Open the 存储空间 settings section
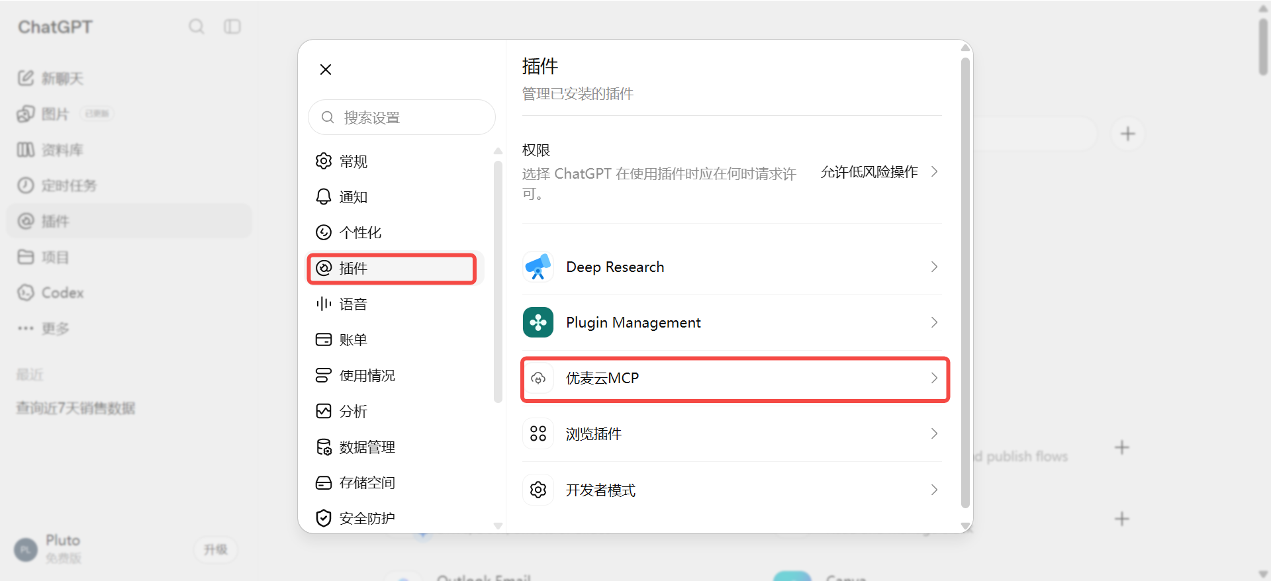This screenshot has width=1271, height=581. pos(395,482)
